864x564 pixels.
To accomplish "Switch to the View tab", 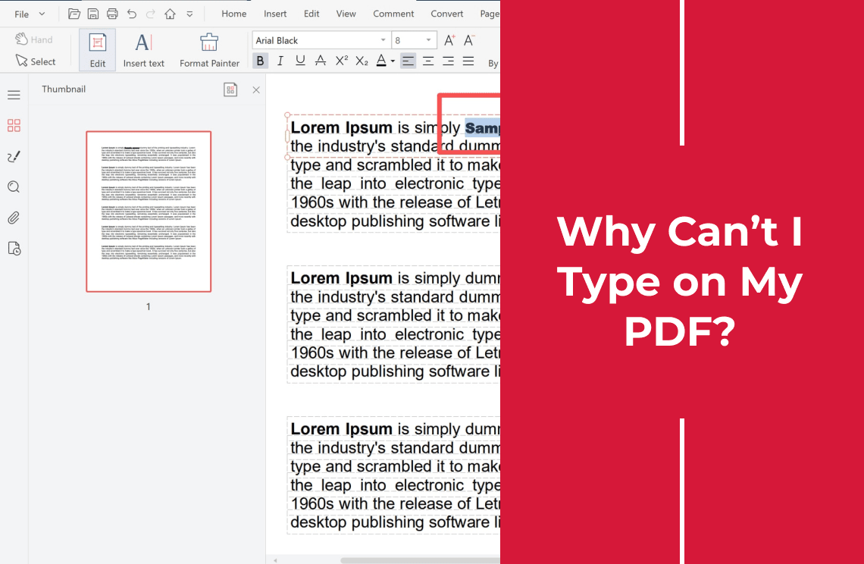I will (346, 14).
